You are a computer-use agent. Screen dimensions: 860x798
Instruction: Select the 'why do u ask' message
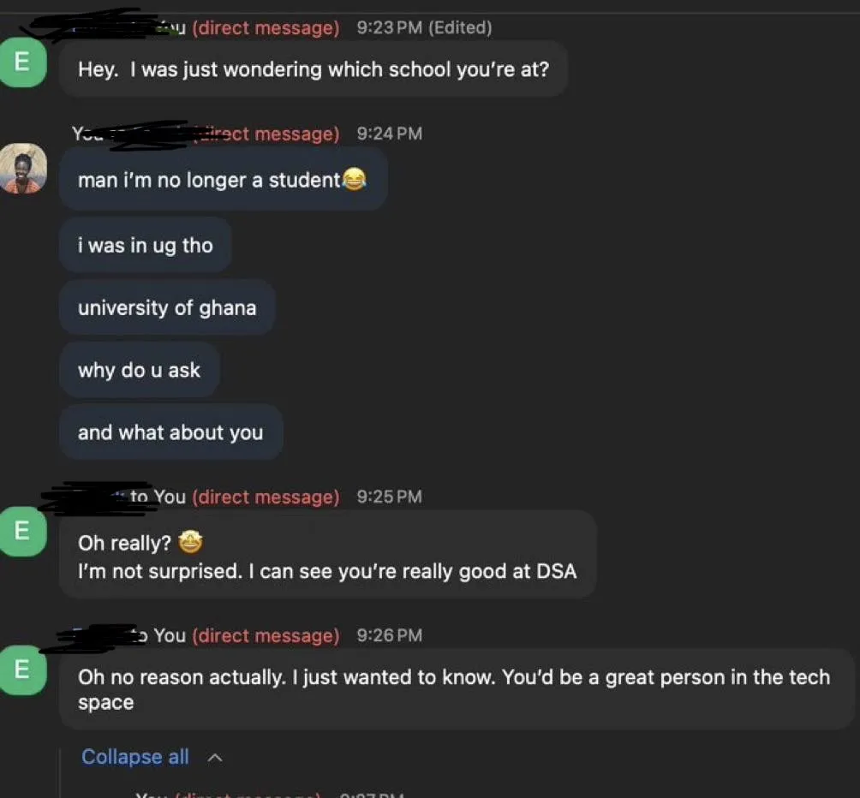pos(140,370)
